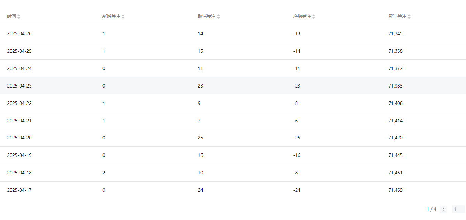This screenshot has width=466, height=220.
Task: Click the 2025-04-17 date cell
Action: tap(19, 190)
